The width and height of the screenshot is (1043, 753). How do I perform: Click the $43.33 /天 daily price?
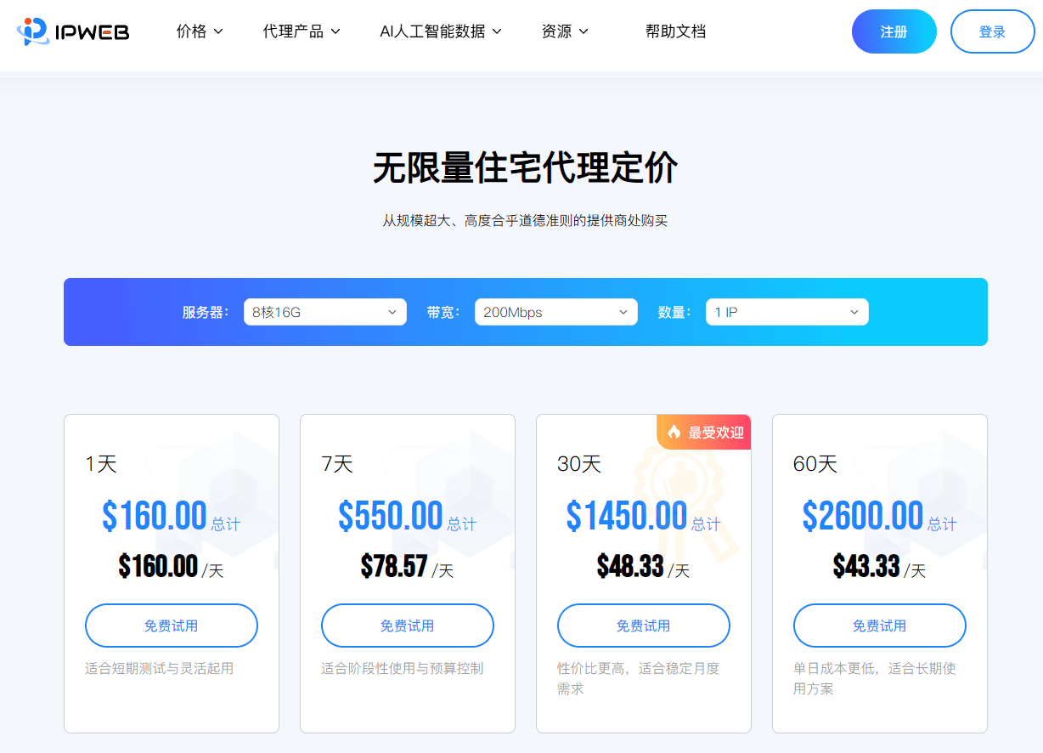(x=880, y=566)
